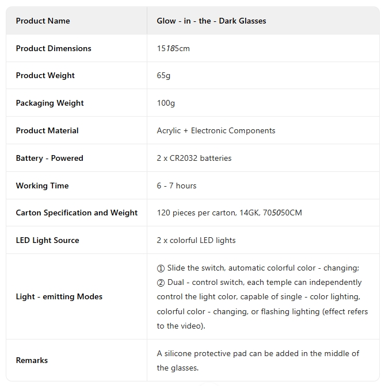Click Carton Specification and Weight label

pos(77,213)
